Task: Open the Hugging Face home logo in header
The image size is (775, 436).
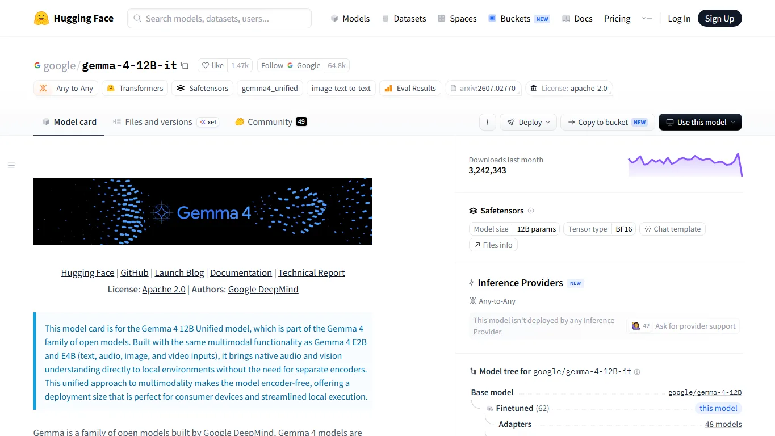Action: click(x=73, y=18)
